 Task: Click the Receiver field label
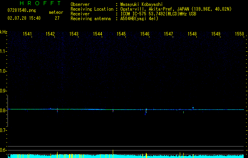(80, 14)
